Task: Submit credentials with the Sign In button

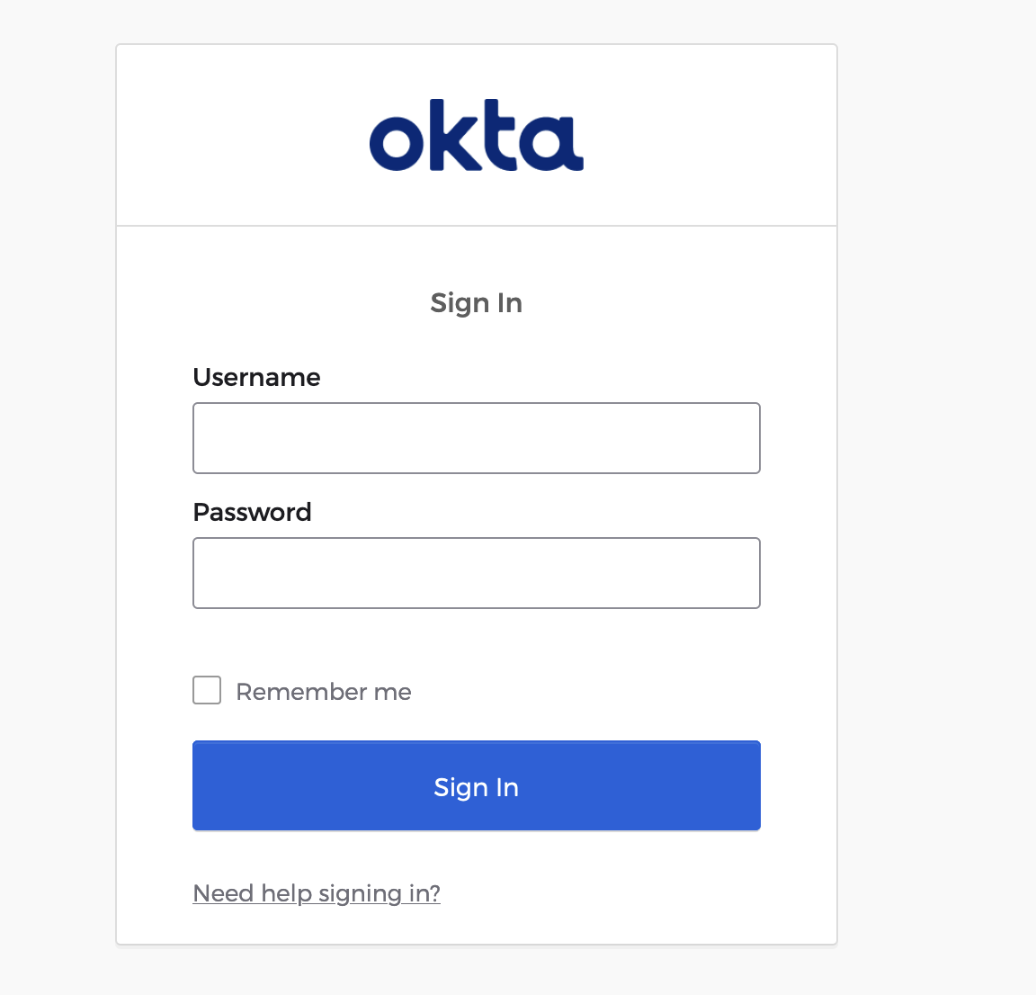Action: coord(477,785)
